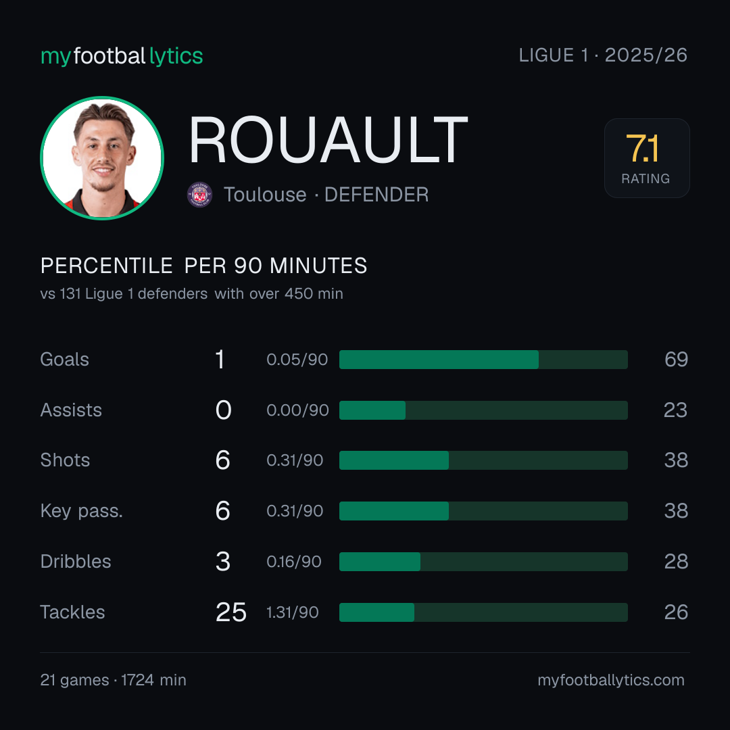
Task: Open the myfootballytics.com link
Action: click(x=611, y=680)
